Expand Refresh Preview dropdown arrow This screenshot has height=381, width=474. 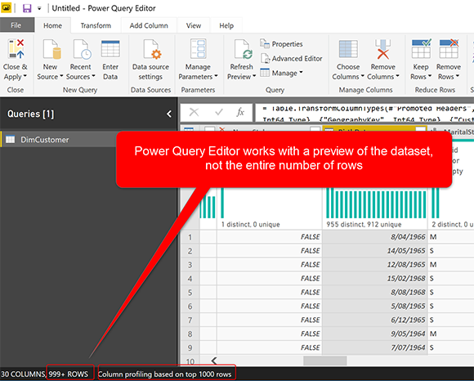pos(254,76)
